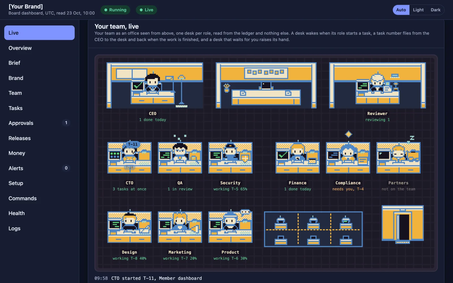Switch theme to Light

418,10
